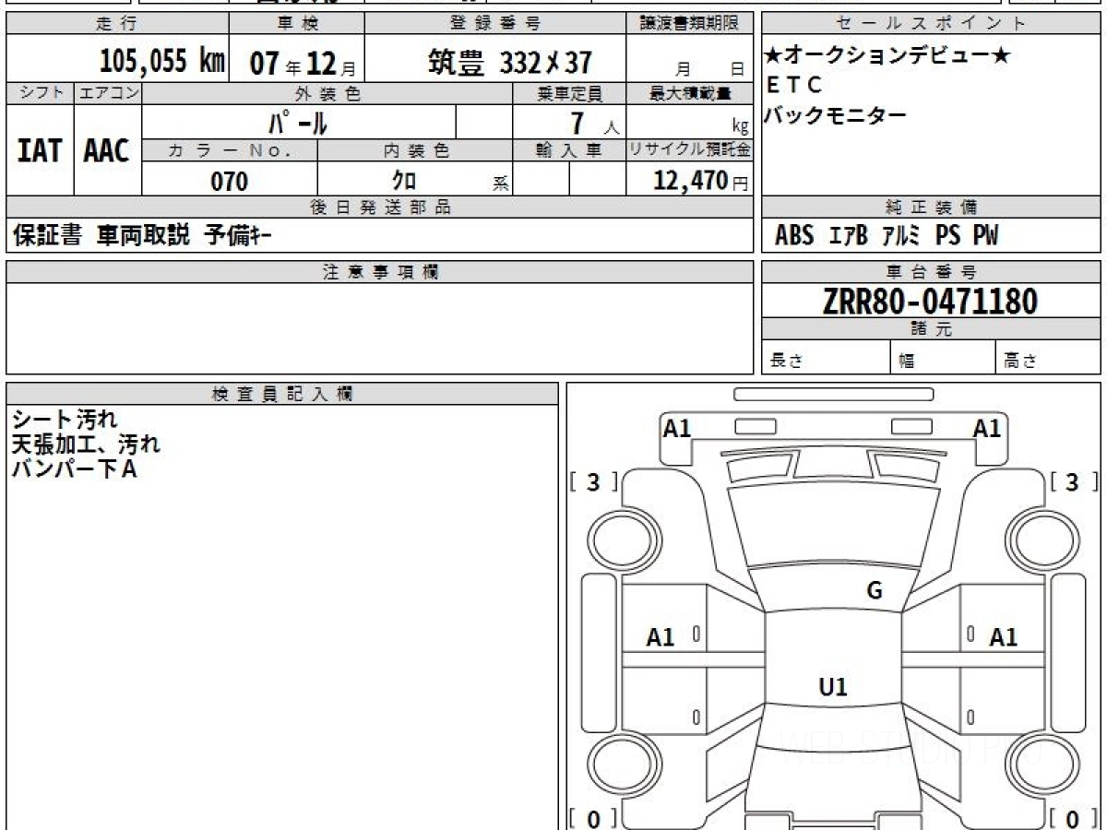
Task: Select the ★オークションデビュー★ line
Action: click(887, 55)
